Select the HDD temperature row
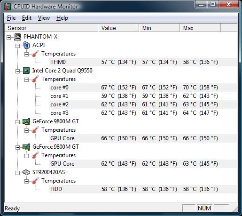The image size is (242, 216). click(x=143, y=189)
